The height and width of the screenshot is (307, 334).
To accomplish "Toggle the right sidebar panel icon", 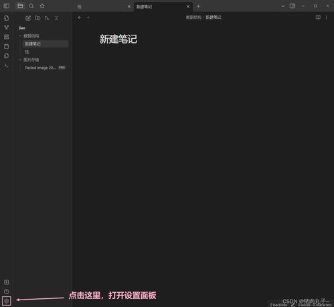I will coord(293,6).
